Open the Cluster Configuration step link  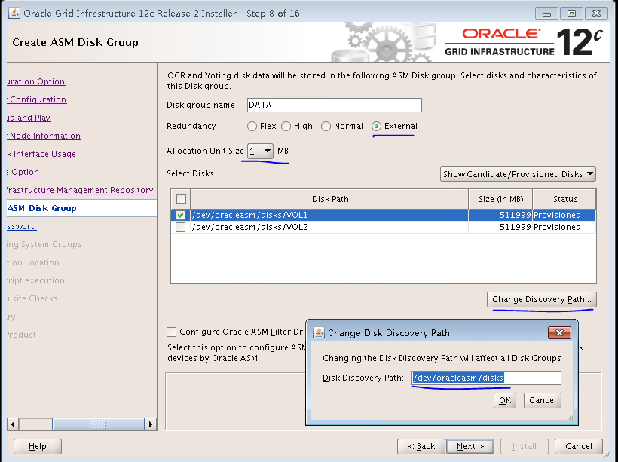coord(37,99)
